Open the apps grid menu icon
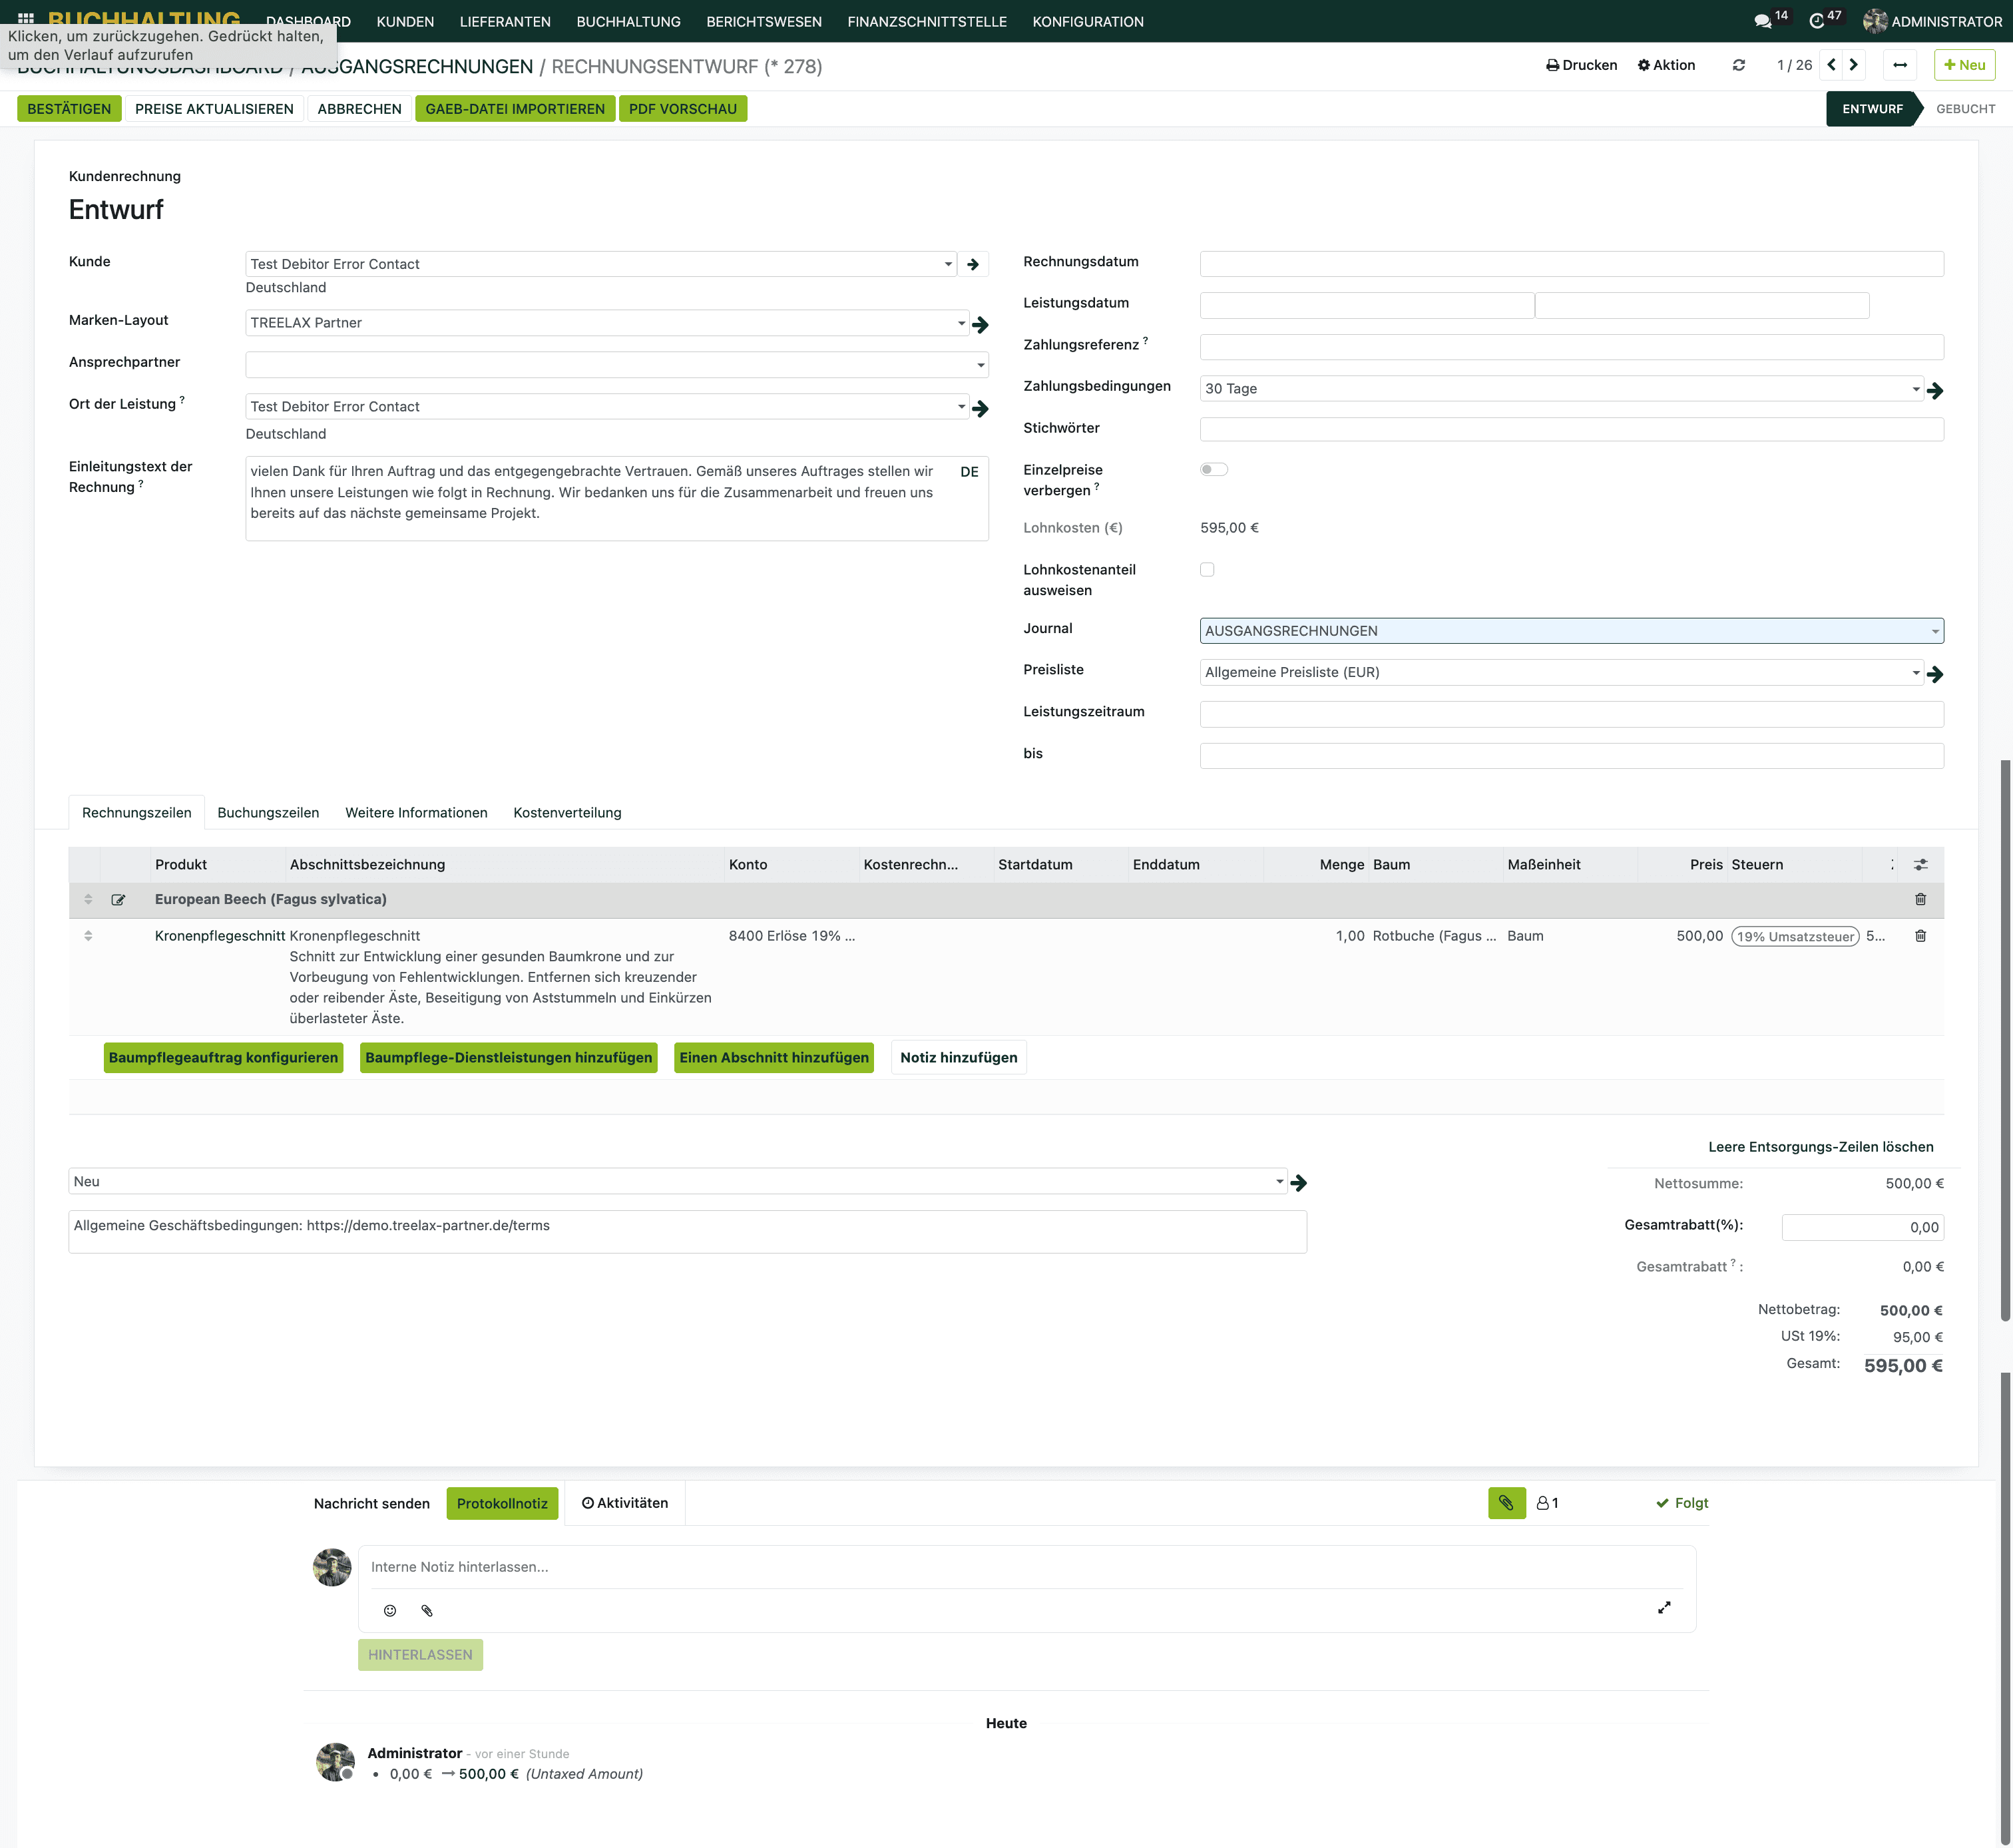 [x=26, y=18]
